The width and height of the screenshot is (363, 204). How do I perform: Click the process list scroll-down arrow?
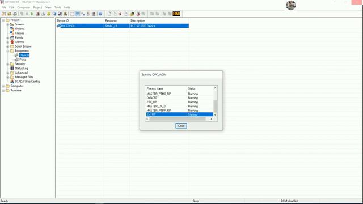215,114
